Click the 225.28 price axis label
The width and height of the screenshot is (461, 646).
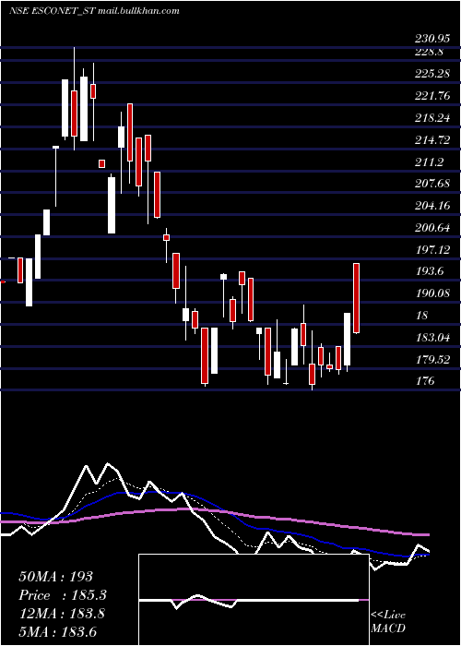(431, 74)
